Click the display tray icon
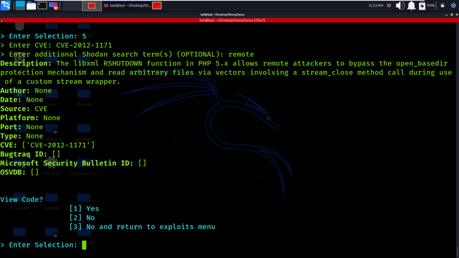 click(389, 5)
